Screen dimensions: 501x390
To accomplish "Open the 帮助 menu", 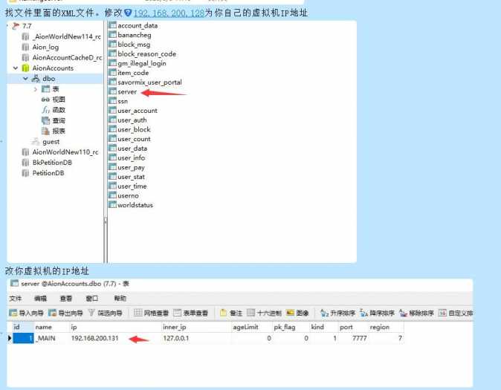I will (120, 299).
